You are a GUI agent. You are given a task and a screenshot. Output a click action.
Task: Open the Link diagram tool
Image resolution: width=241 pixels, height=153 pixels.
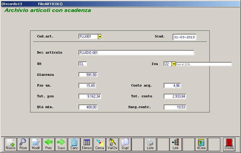tap(176, 144)
